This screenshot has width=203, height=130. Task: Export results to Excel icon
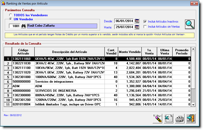pos(169,118)
